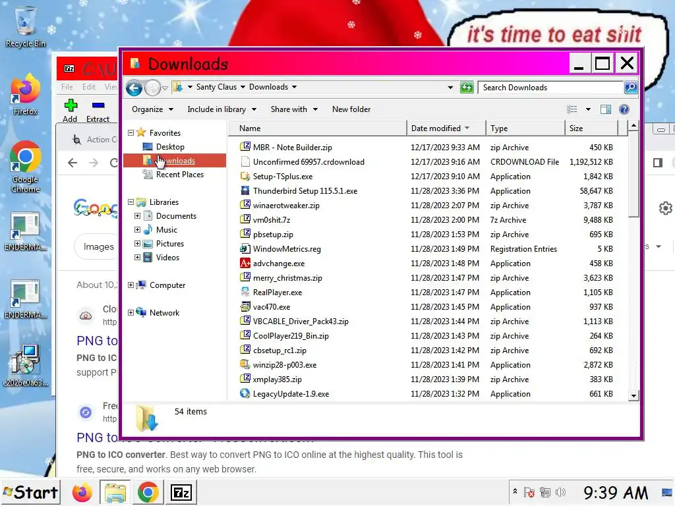Show the preview pane

[606, 109]
